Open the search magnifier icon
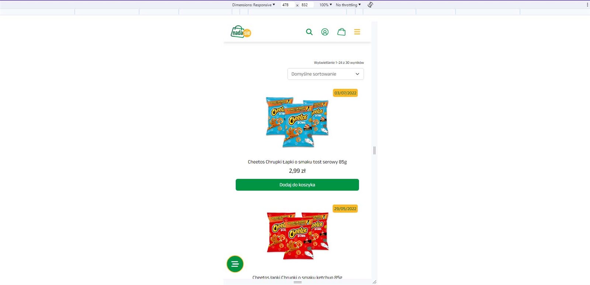Screen dimensions: 590x285 (309, 32)
